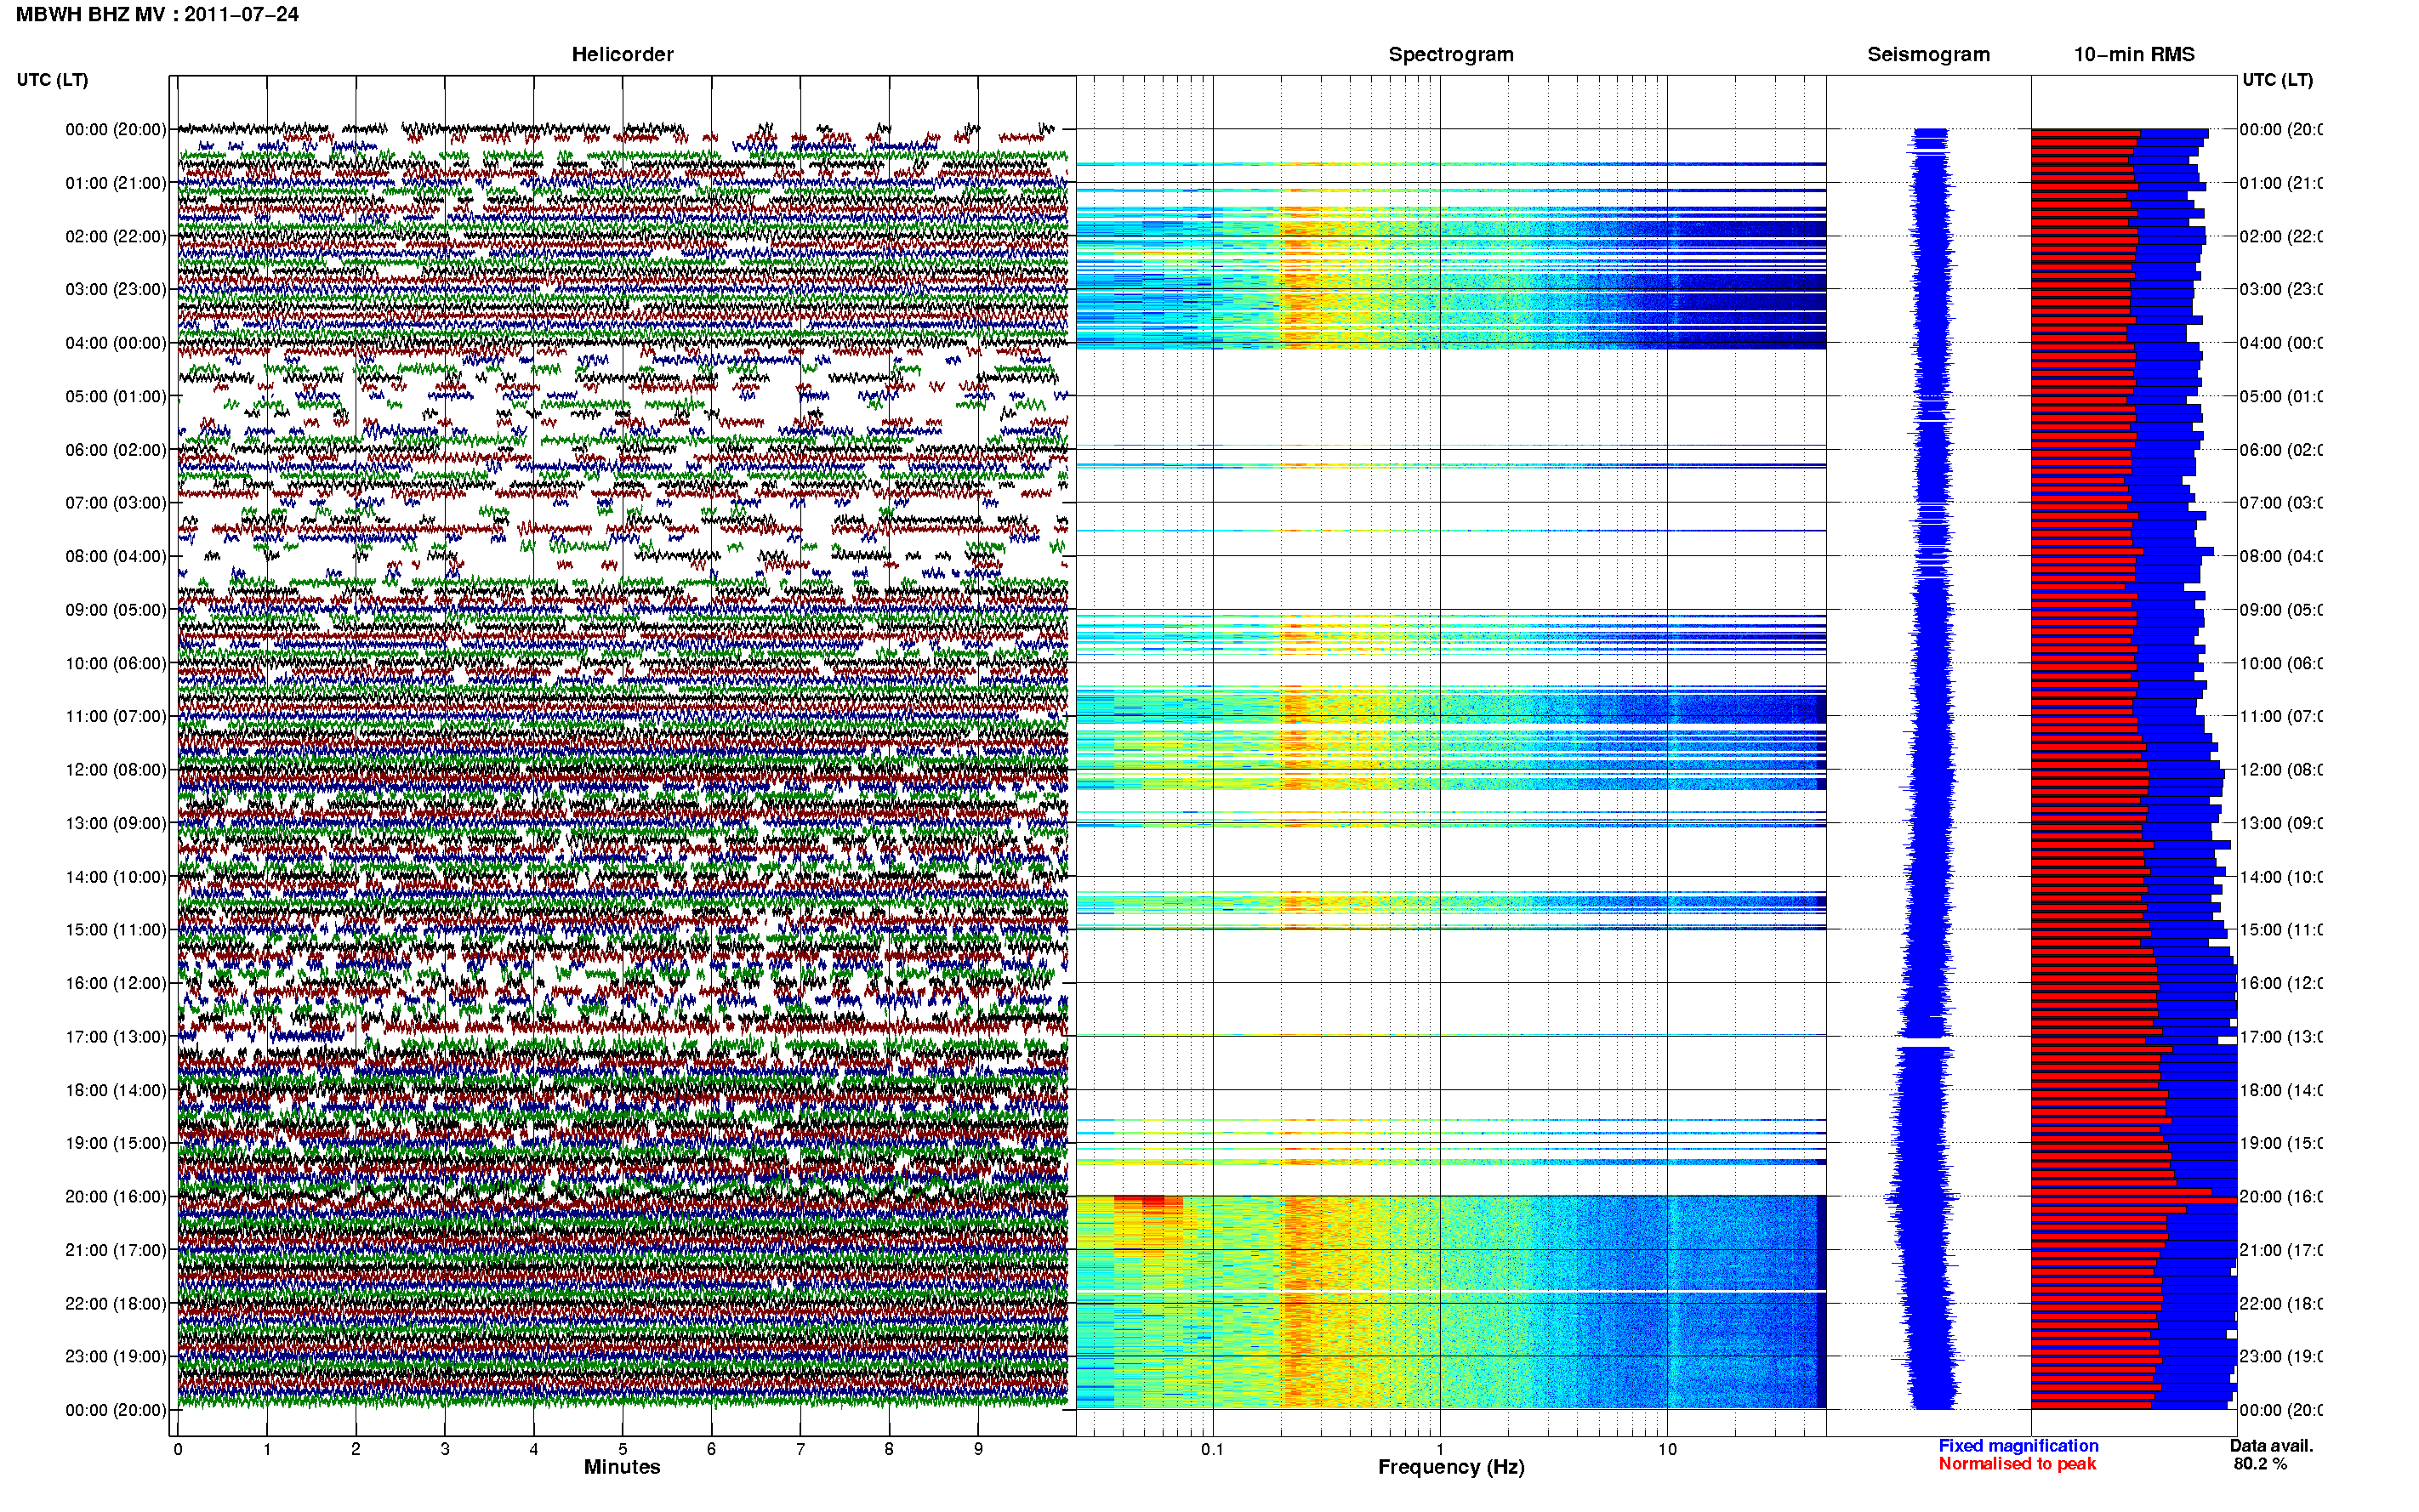Select the left time label '20:00 (16:00)'

point(116,1197)
